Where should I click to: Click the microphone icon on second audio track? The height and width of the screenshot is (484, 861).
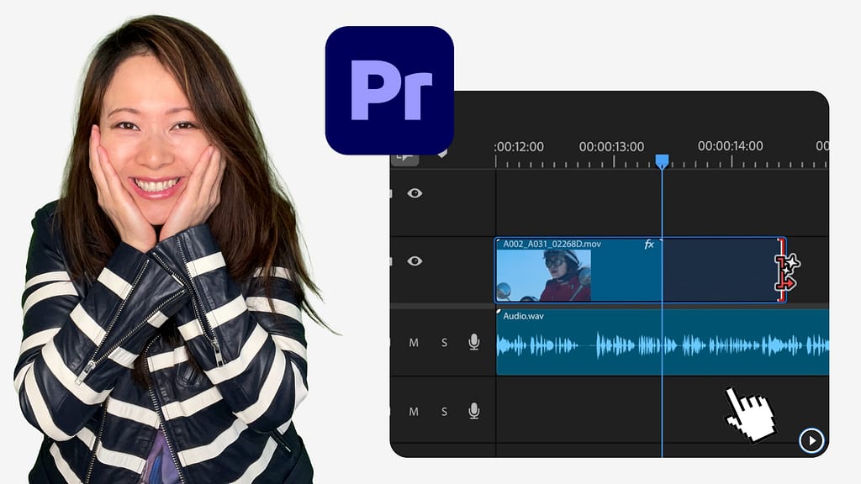[x=473, y=411]
